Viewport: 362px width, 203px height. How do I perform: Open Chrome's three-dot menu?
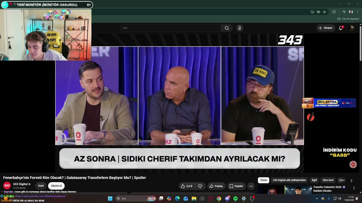pos(357,12)
